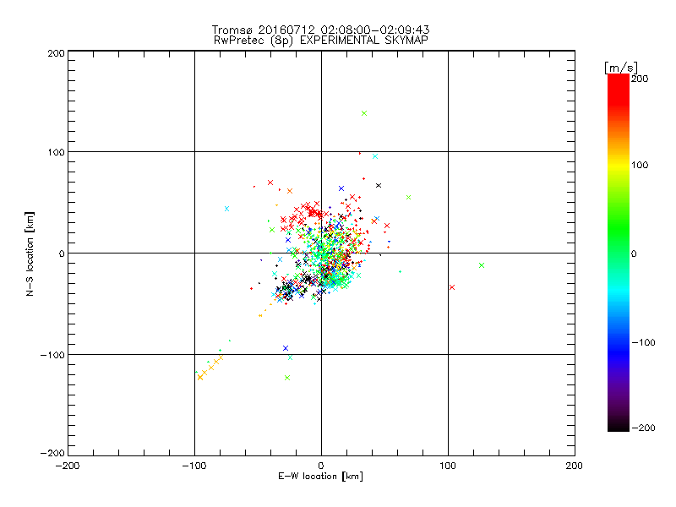
Task: Click the y-axis tick label '-100'
Action: tap(52, 355)
